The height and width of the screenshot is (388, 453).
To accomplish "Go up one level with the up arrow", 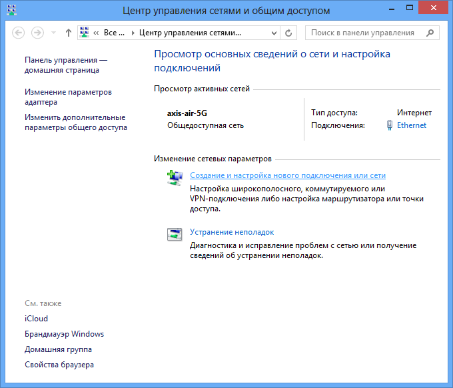I will tap(69, 33).
